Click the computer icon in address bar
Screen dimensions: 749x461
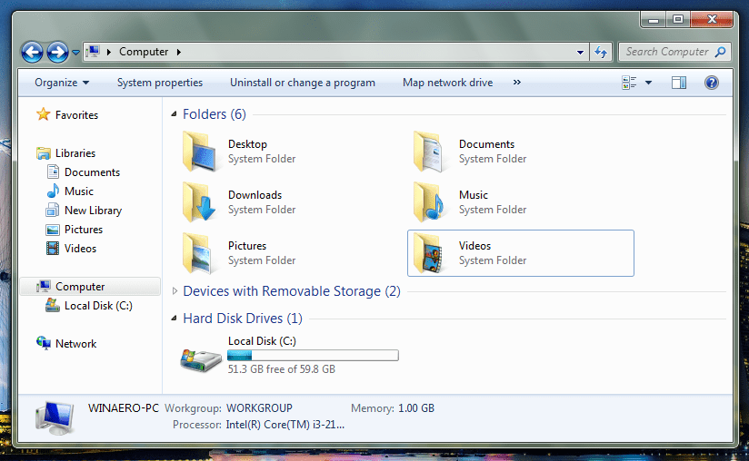coord(93,52)
